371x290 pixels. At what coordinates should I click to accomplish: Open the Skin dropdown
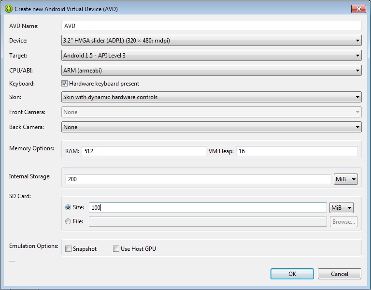211,97
